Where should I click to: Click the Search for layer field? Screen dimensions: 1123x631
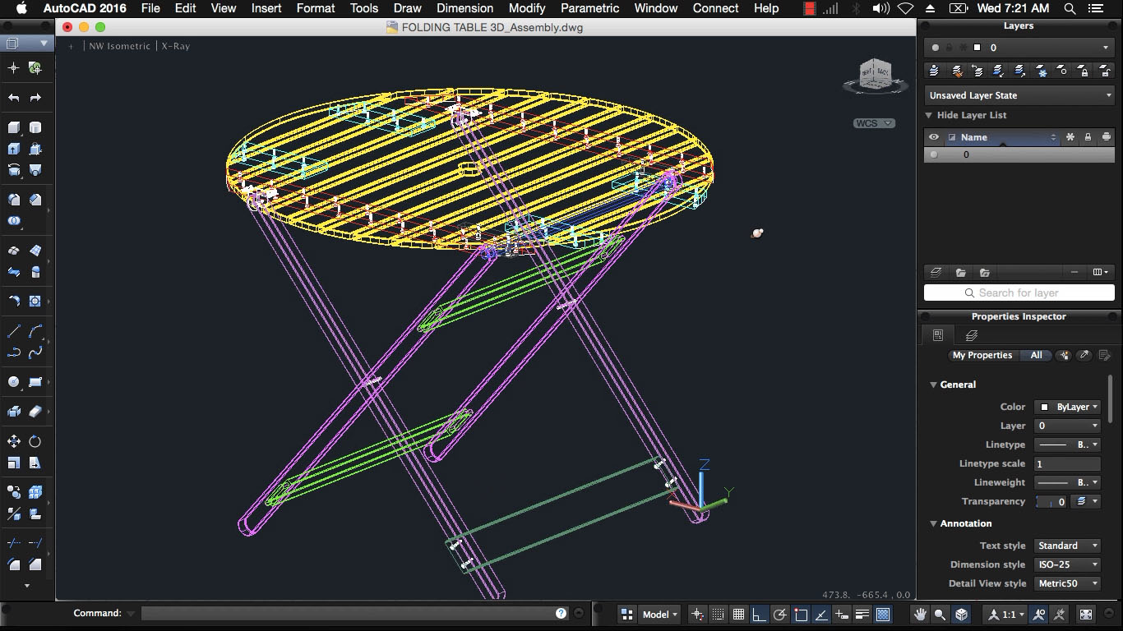(x=1019, y=293)
